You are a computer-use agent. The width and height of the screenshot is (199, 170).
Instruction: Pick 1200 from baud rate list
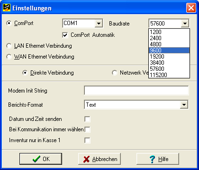169,32
